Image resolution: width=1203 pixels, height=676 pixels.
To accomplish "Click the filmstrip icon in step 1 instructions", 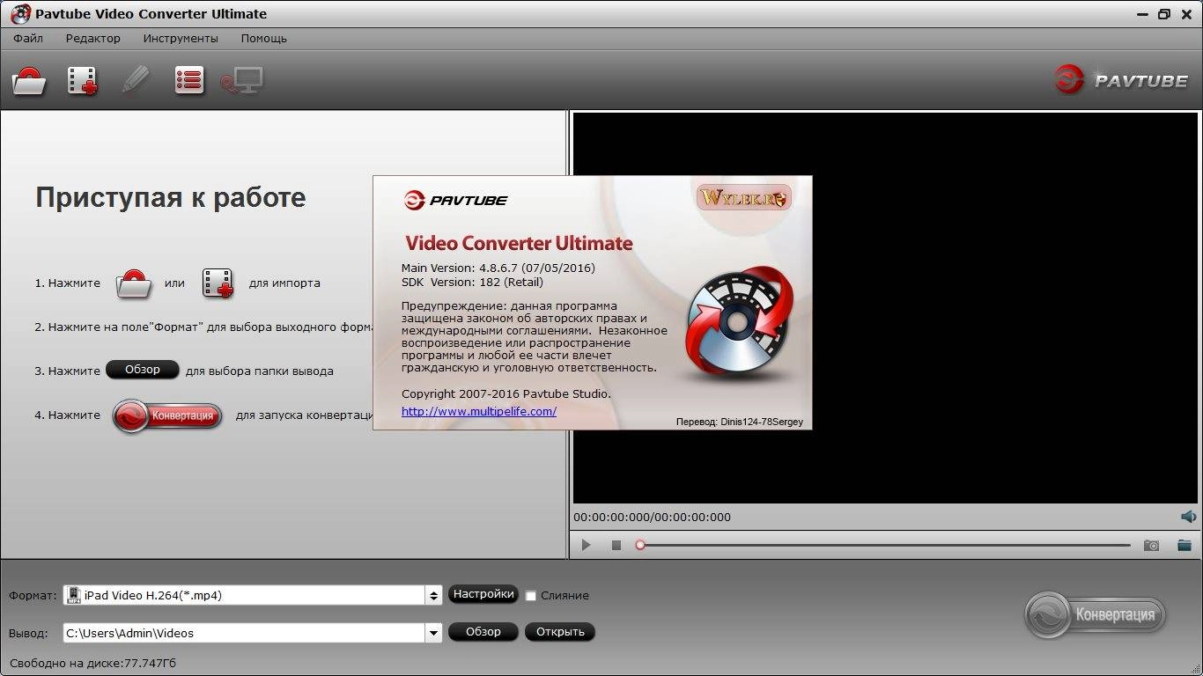I will click(x=218, y=283).
